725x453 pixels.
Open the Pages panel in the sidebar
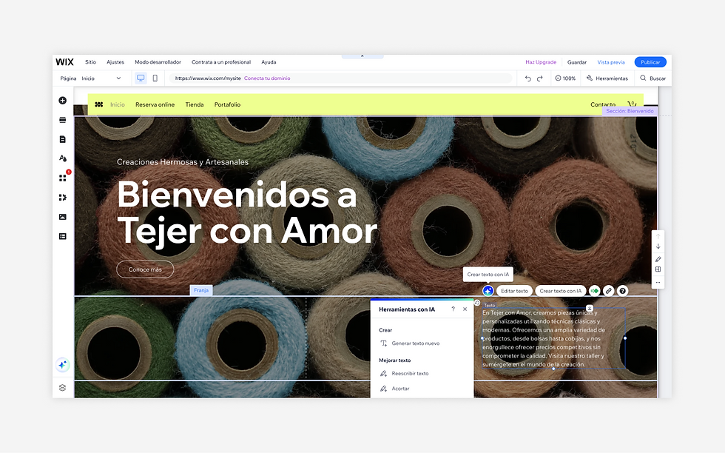[63, 138]
